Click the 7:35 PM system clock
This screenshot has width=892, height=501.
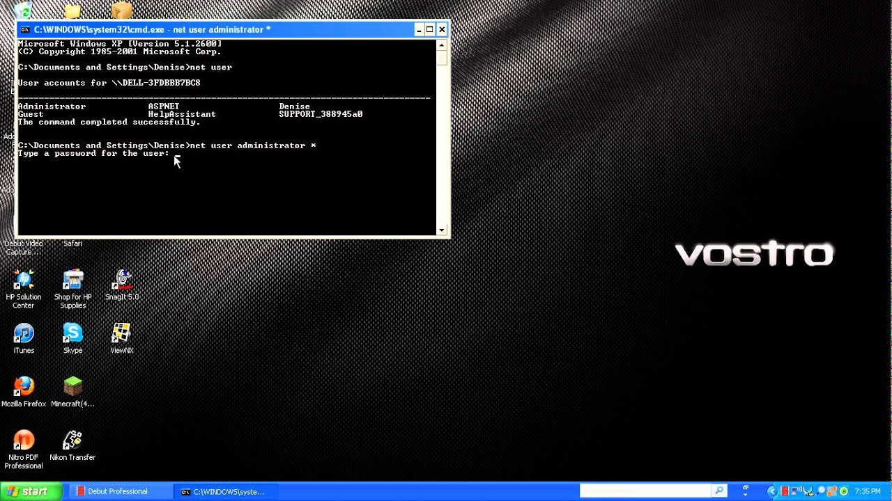pyautogui.click(x=868, y=491)
